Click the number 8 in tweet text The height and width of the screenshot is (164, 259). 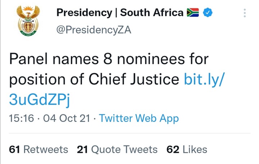(108, 59)
